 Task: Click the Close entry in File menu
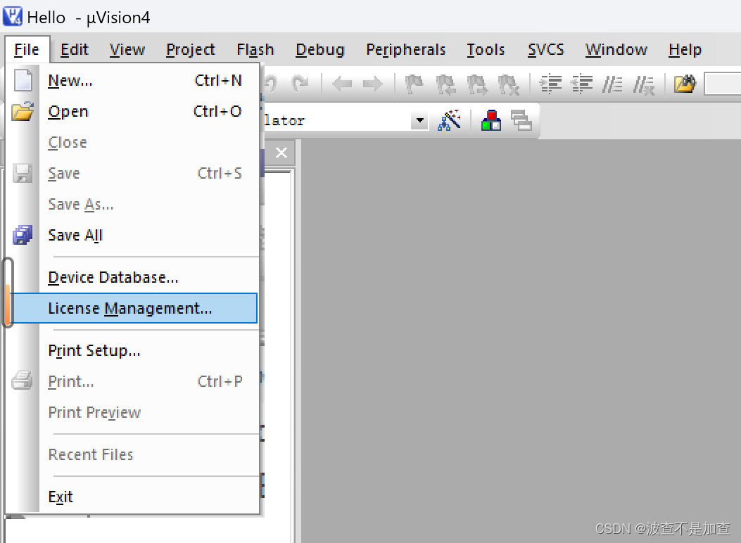(x=134, y=142)
